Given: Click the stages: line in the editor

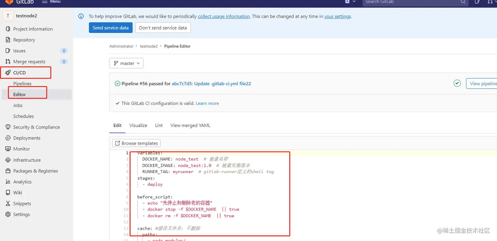Looking at the screenshot, I should [146, 178].
